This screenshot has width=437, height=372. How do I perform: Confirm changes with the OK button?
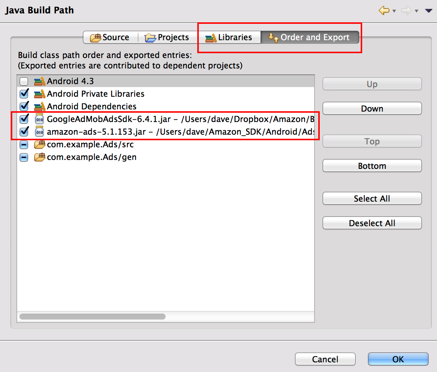click(398, 359)
